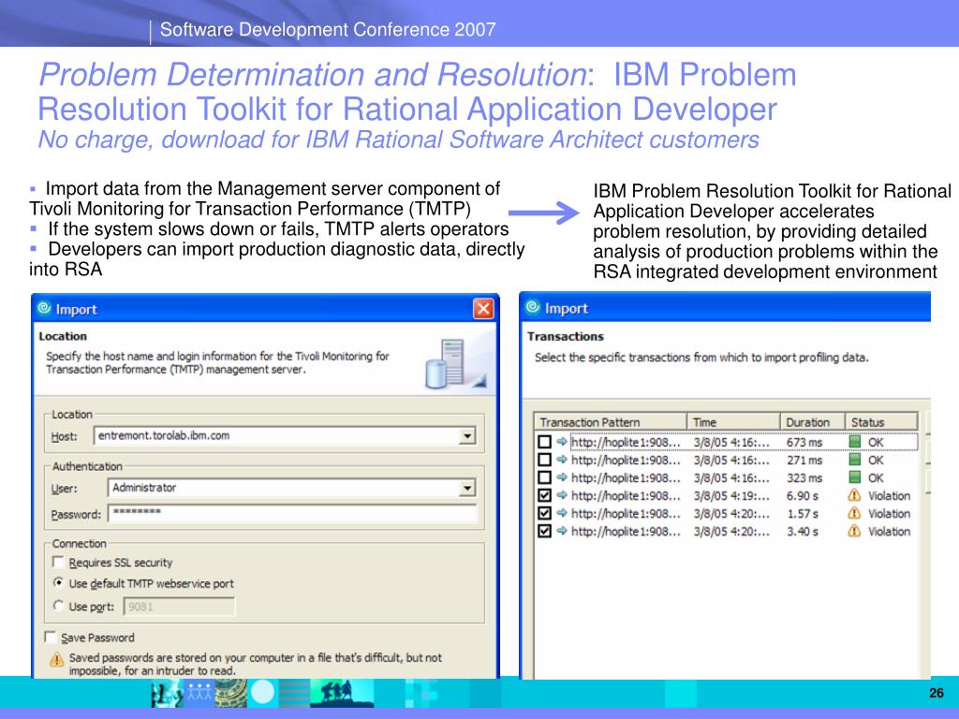The height and width of the screenshot is (719, 959).
Task: Click the "3/8/05 4:19:..." time cell
Action: coord(731,496)
